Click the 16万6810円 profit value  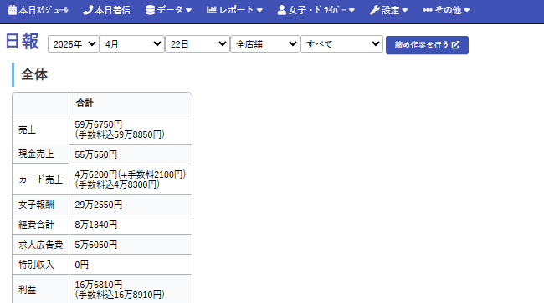(x=99, y=285)
